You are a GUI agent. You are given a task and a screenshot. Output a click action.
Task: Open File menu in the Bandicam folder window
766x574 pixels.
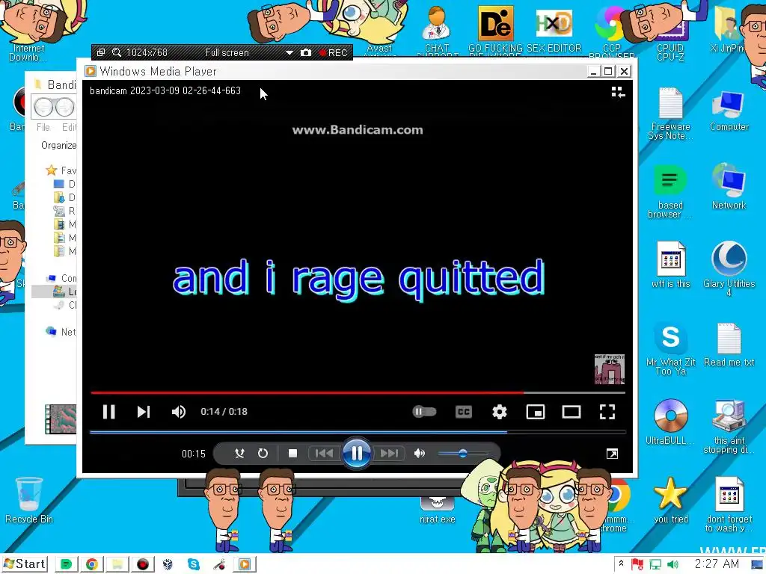tap(43, 127)
